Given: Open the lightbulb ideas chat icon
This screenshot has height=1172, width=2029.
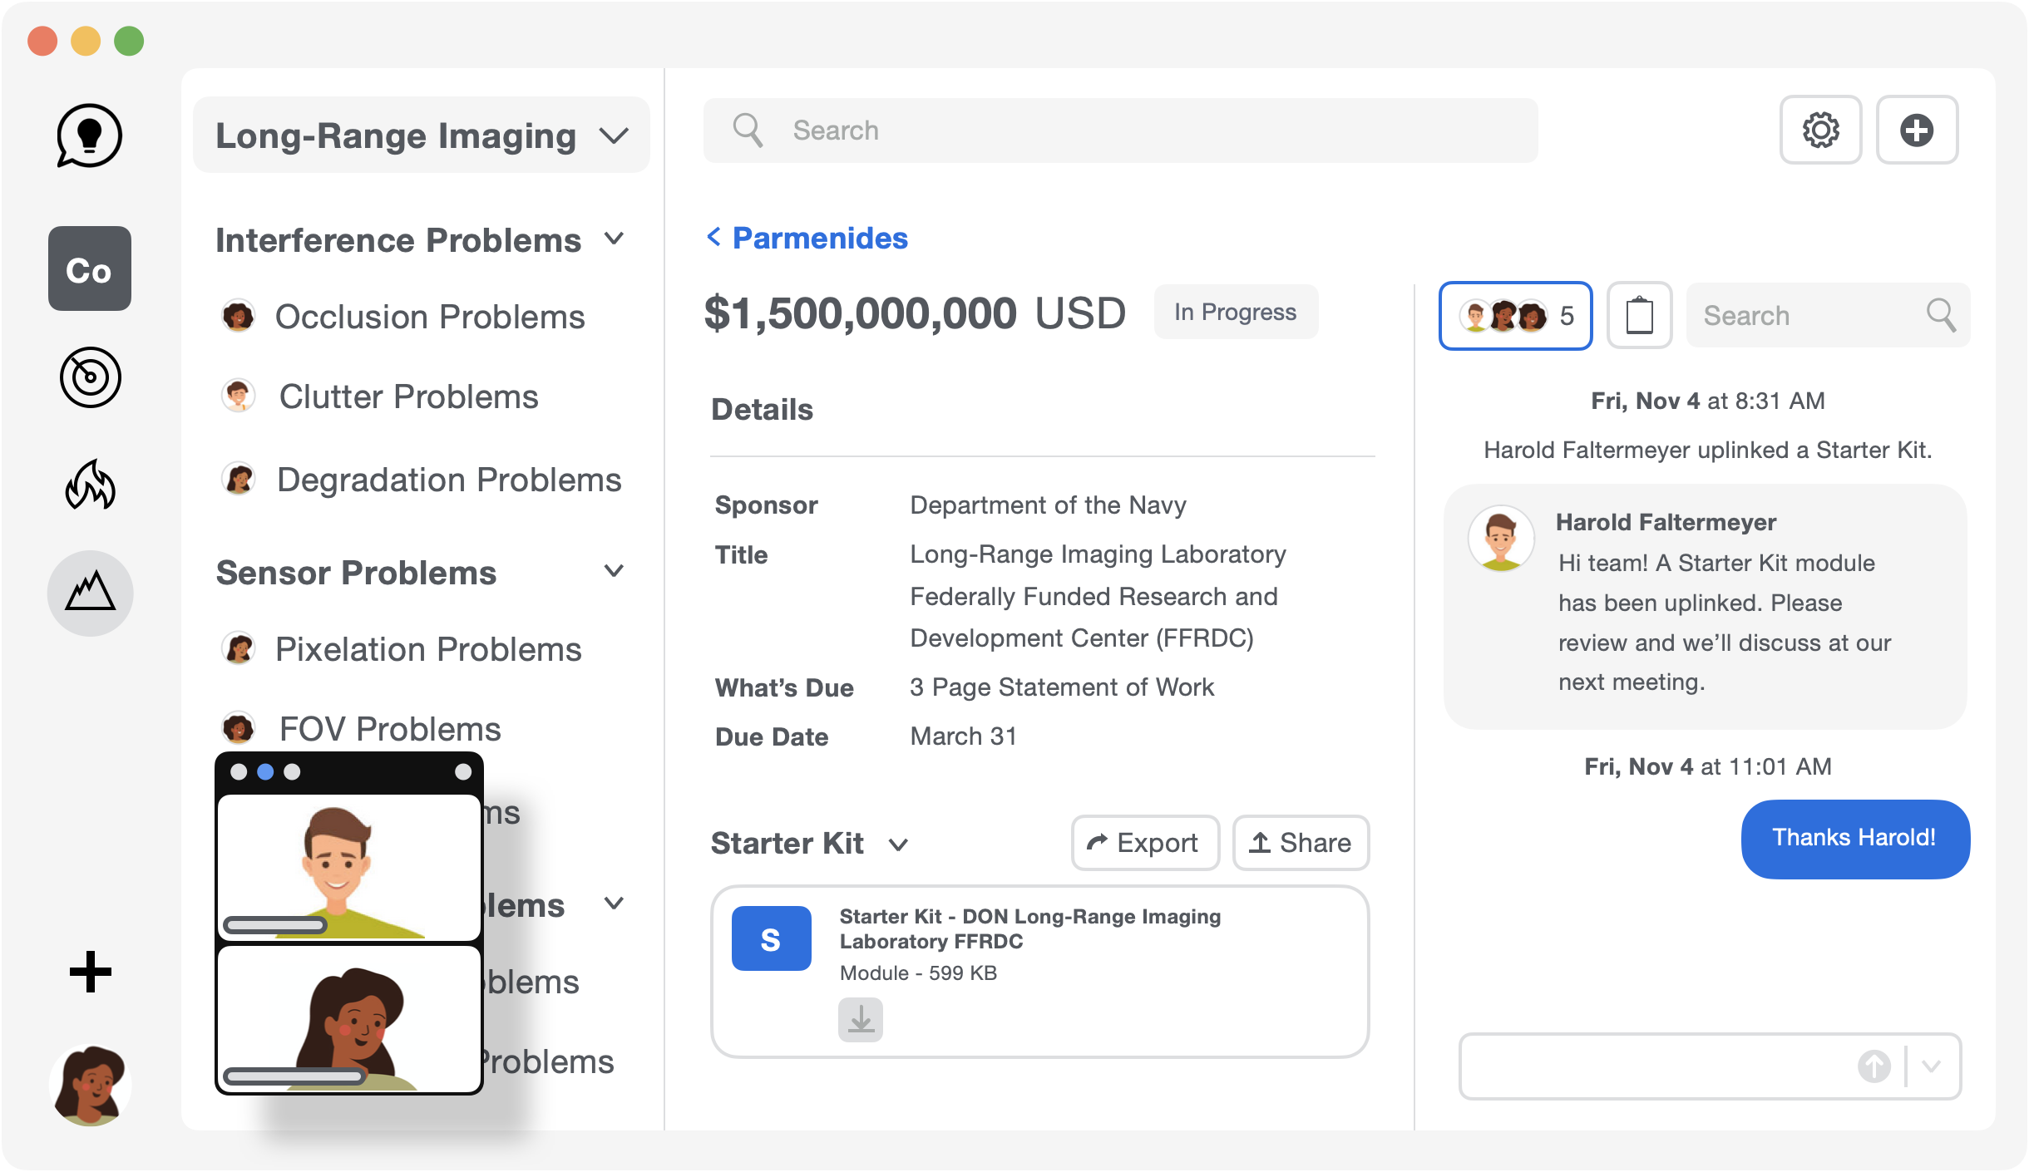Looking at the screenshot, I should pyautogui.click(x=89, y=135).
